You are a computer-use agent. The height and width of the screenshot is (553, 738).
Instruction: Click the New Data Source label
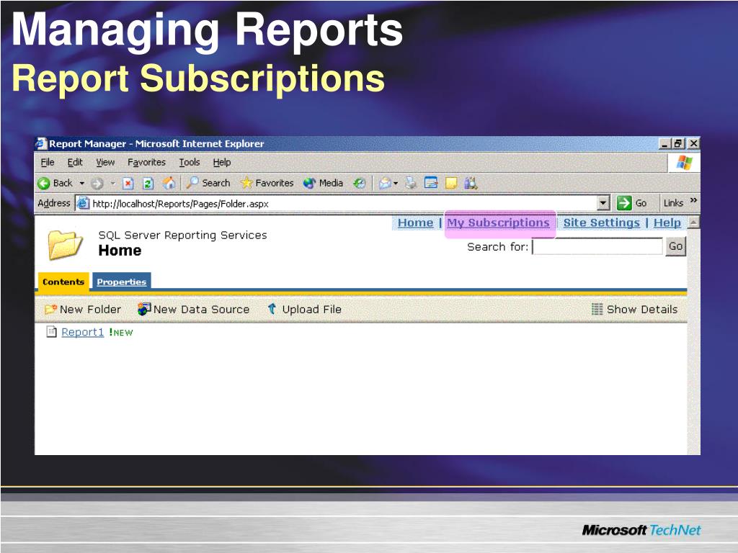(x=202, y=310)
